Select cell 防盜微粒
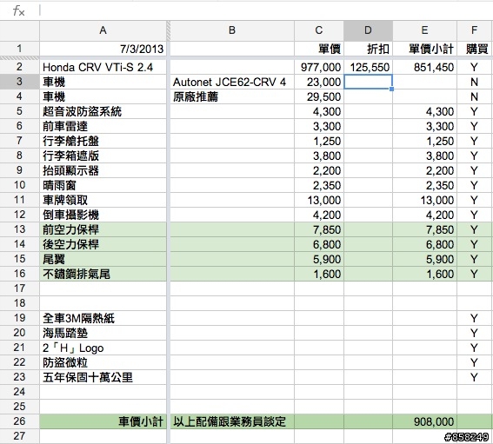 pyautogui.click(x=103, y=362)
